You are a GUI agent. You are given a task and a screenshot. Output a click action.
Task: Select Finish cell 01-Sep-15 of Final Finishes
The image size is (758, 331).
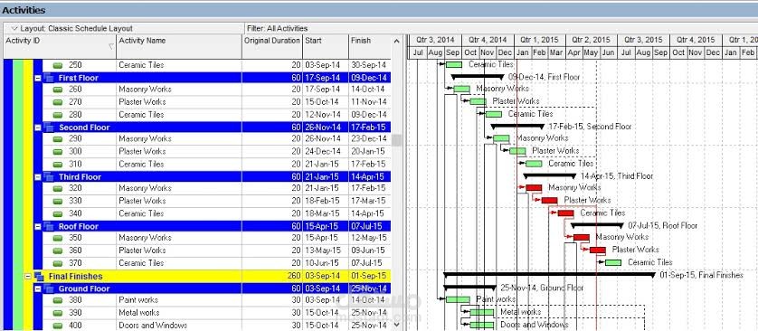369,277
